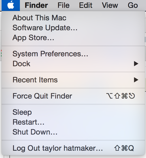Open the Go menu

tap(133, 5)
